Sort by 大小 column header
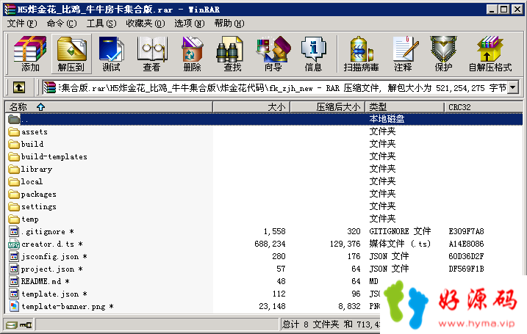The height and width of the screenshot is (334, 527). (251, 107)
